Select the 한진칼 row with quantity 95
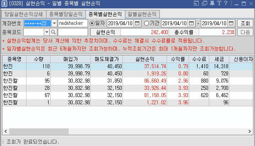This screenshot has width=255, height=146. click(128, 81)
